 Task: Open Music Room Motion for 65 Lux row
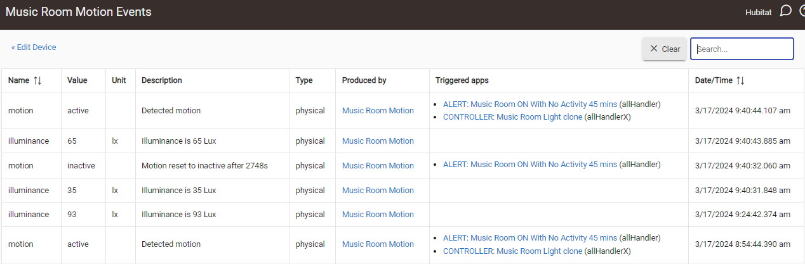click(x=378, y=141)
